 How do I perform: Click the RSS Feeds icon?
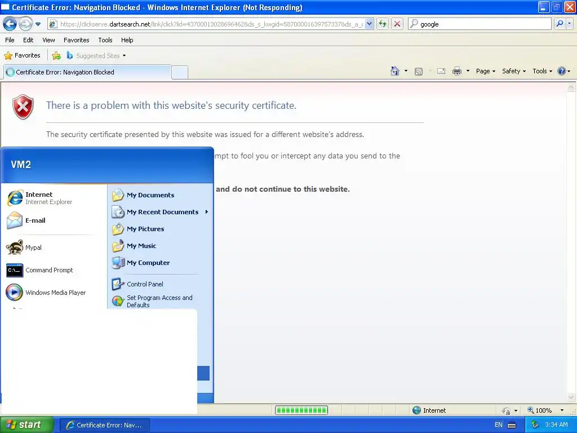(419, 72)
